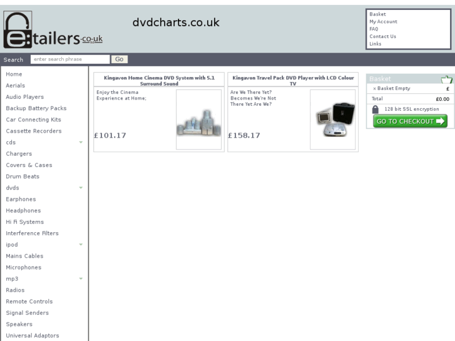Expand the mp3 category arrow
455x341 pixels.
coord(81,278)
